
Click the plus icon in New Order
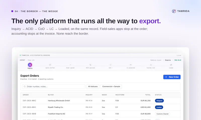pos(166,77)
